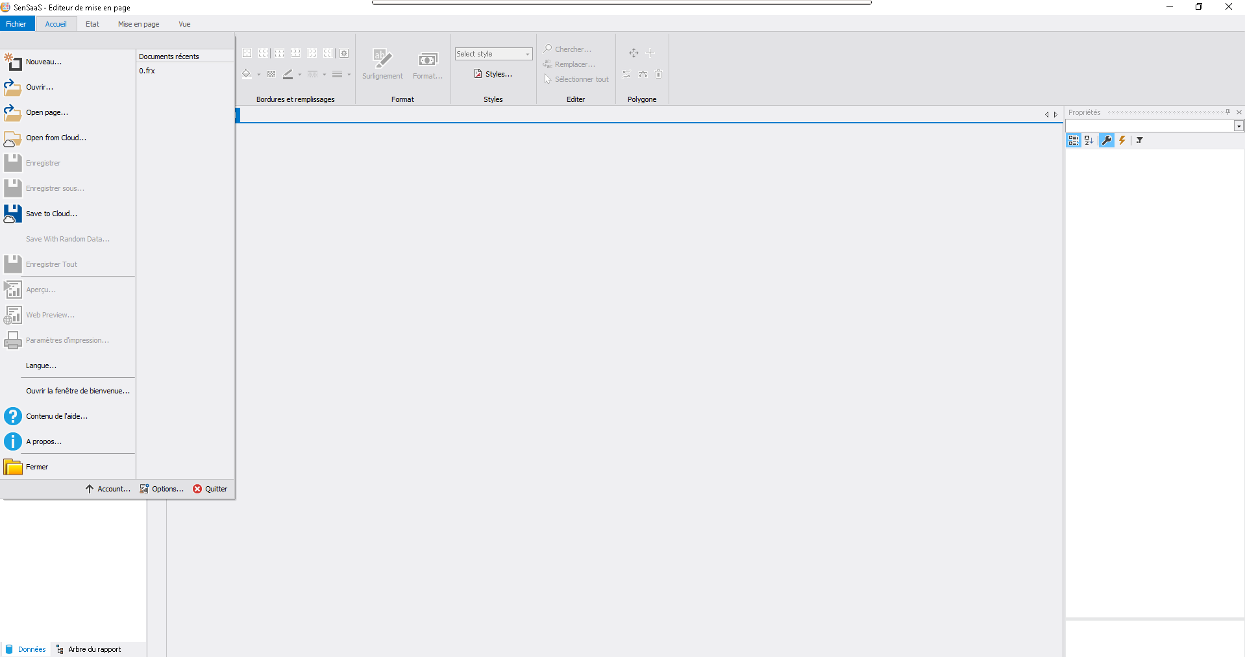
Task: Click the A propos info icon
Action: pyautogui.click(x=12, y=441)
